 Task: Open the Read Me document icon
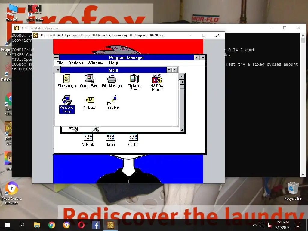pyautogui.click(x=112, y=102)
